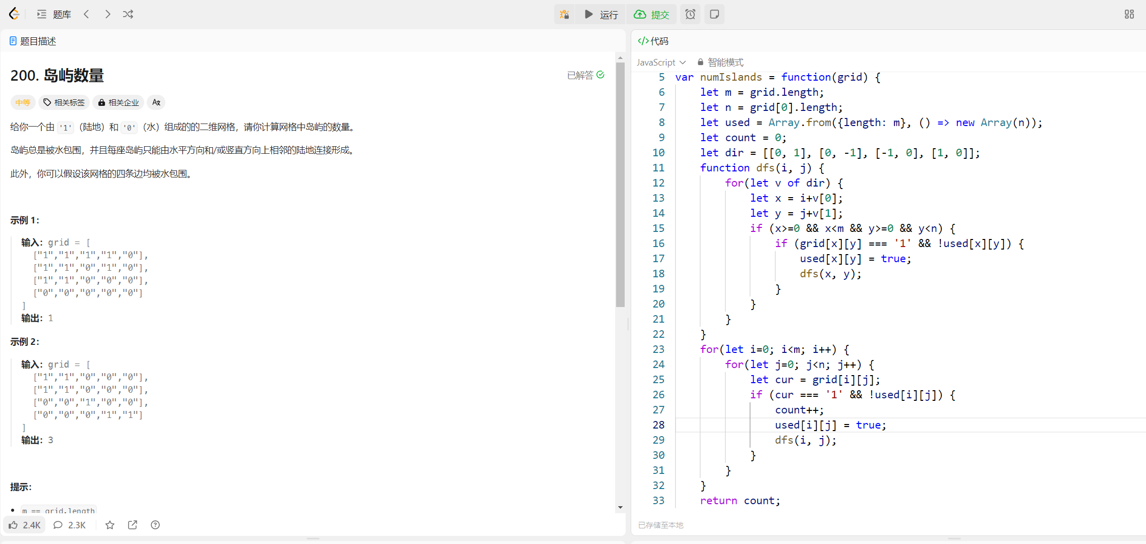Open help question mark icon
1146x544 pixels.
155,525
